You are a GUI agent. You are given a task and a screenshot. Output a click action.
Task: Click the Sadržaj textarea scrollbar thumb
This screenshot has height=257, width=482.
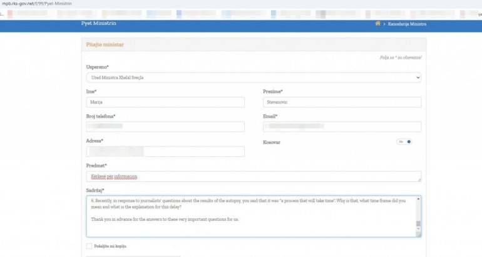click(418, 224)
